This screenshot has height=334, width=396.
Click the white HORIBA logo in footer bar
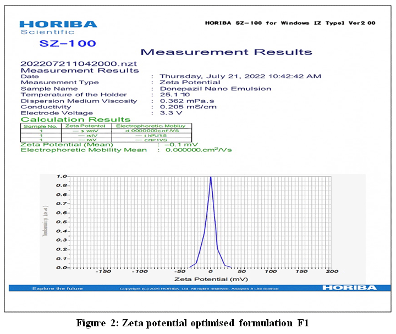coord(349,288)
